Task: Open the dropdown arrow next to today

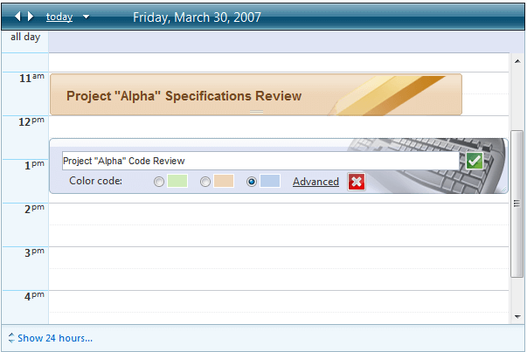Action: point(86,17)
